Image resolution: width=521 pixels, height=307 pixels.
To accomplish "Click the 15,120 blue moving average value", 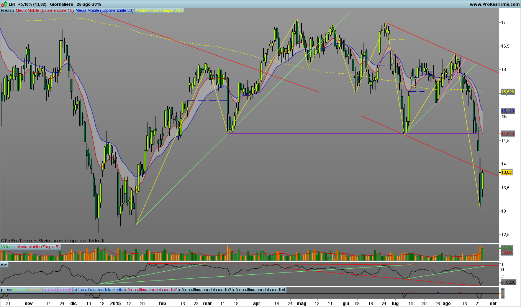I will (508, 111).
